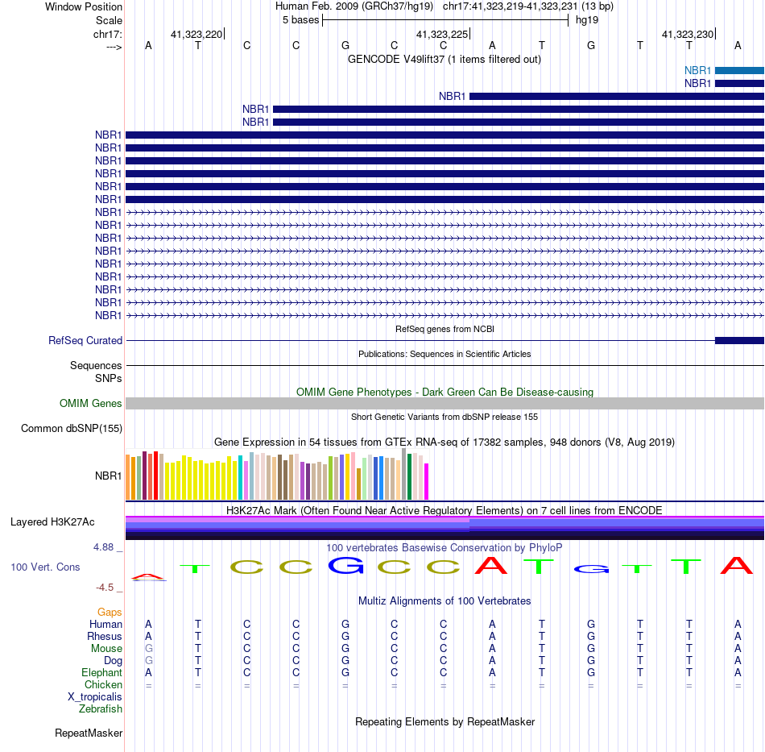Click the gray G in Mouse row
The image size is (765, 752).
(149, 649)
